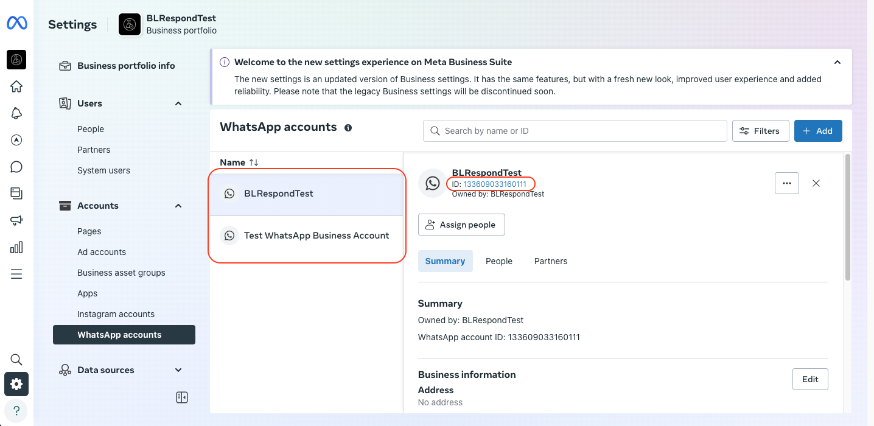This screenshot has height=426, width=874.
Task: Switch to the Partners tab
Action: 550,261
